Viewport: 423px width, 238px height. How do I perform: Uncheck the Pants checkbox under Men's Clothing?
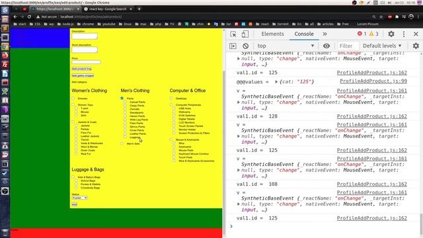pyautogui.click(x=122, y=99)
